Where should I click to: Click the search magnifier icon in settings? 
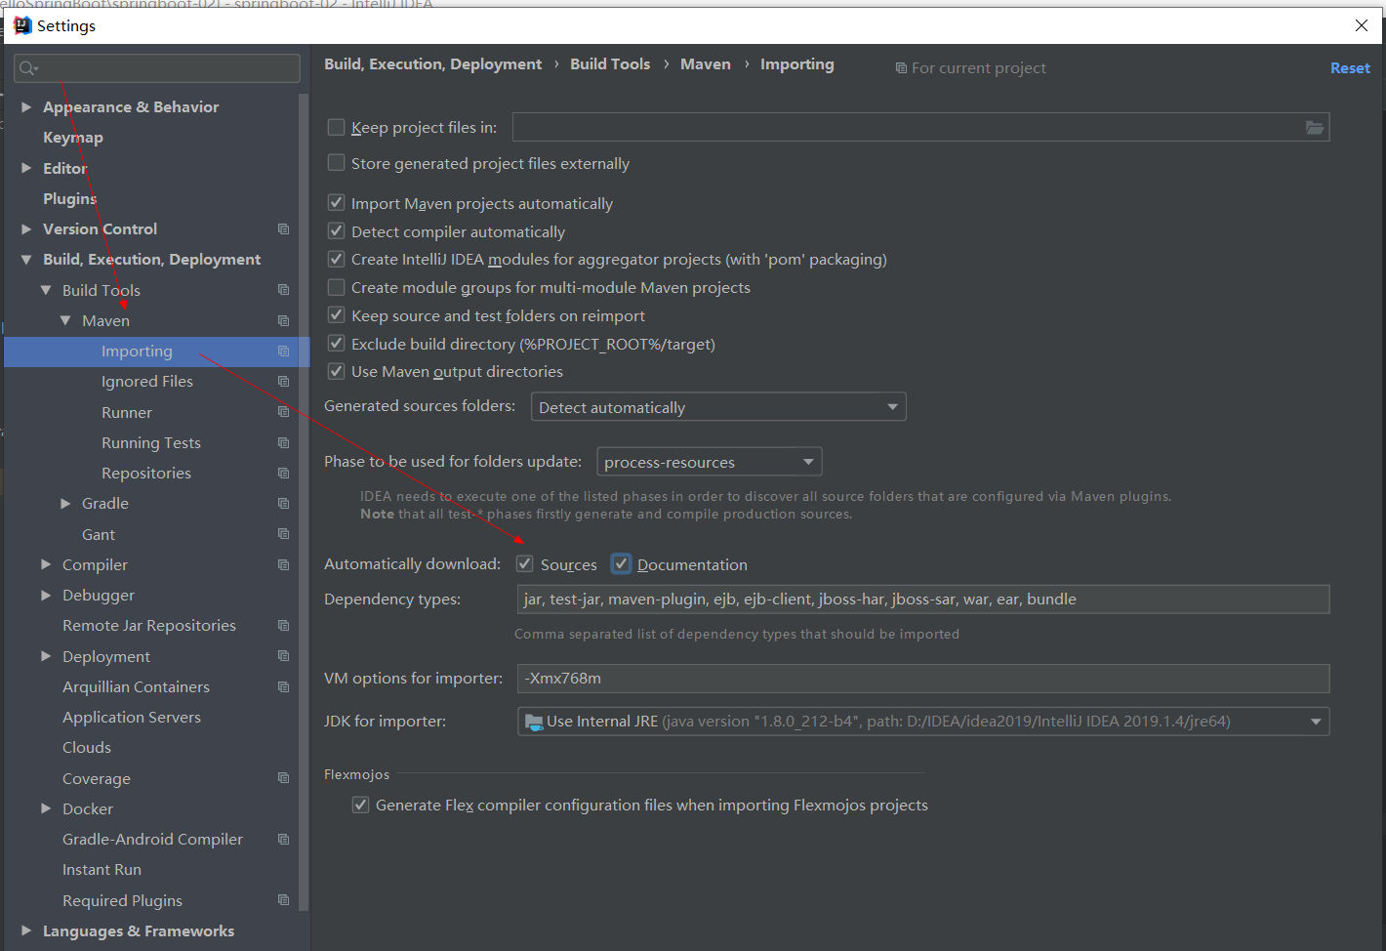27,68
